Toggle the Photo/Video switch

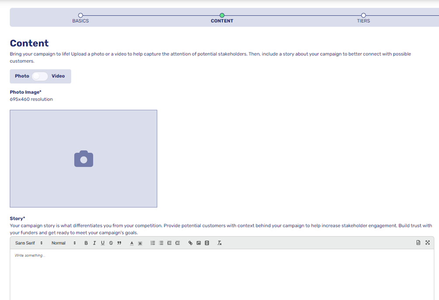pyautogui.click(x=40, y=76)
